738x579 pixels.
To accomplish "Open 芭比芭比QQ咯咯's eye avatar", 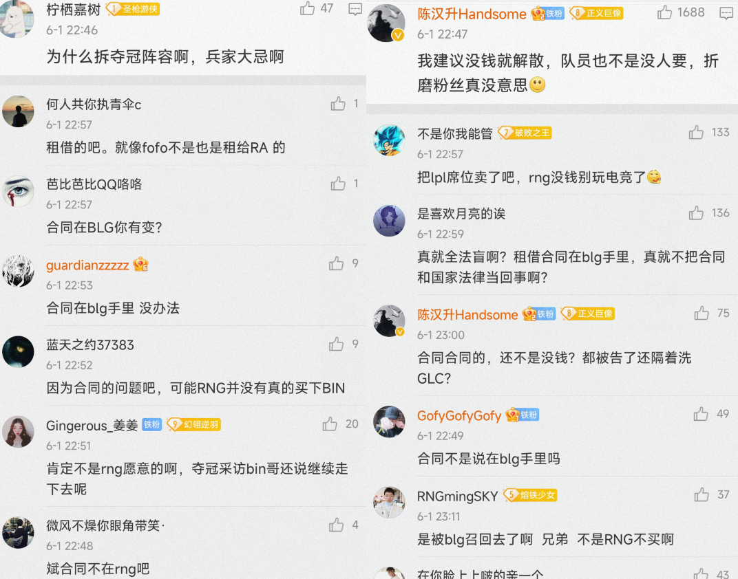I will (18, 191).
